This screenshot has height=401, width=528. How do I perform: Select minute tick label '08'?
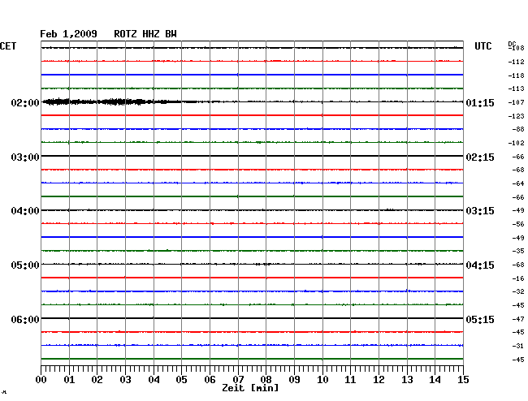point(266,380)
